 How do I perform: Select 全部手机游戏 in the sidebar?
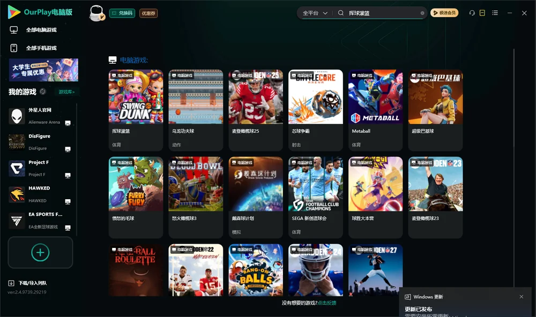pos(41,48)
